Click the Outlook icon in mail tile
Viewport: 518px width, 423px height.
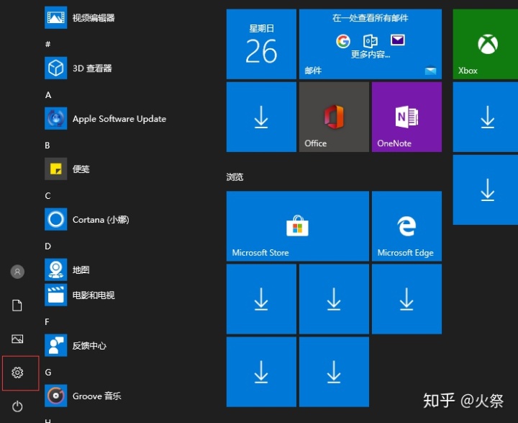coord(371,40)
